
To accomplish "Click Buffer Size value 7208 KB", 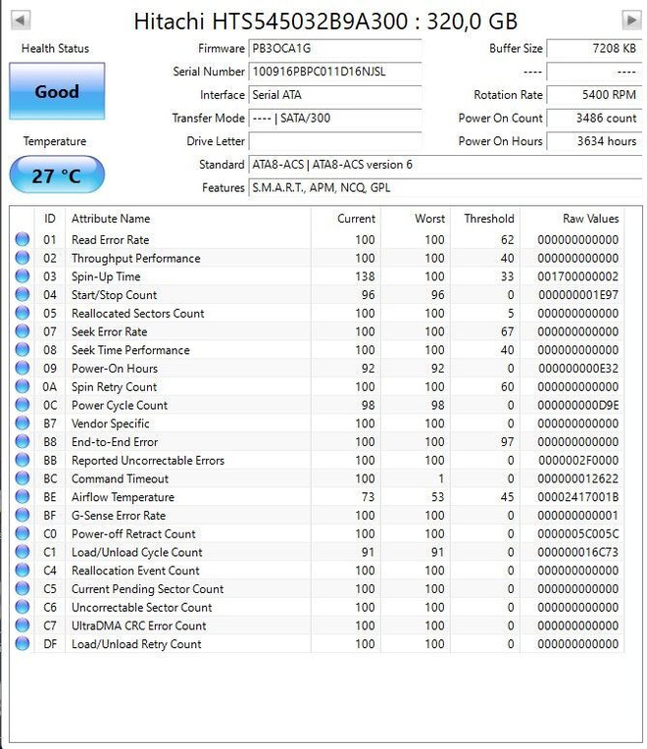I will (x=594, y=48).
